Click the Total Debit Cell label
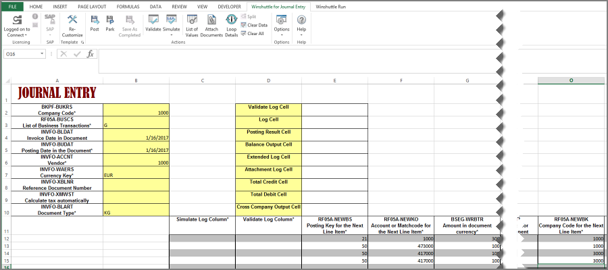The height and width of the screenshot is (270, 608). 268,194
